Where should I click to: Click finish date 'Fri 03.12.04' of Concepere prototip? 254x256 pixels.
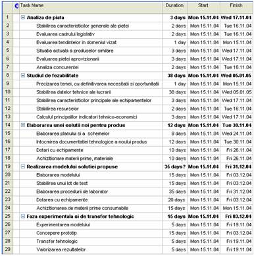[x=239, y=233]
